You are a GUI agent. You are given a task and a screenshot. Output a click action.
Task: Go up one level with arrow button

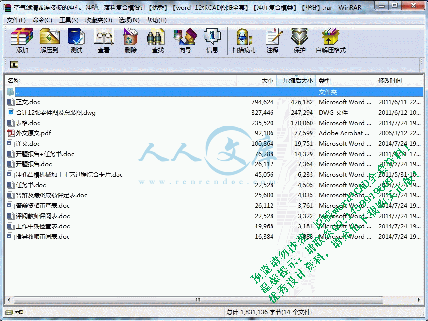(x=14, y=64)
